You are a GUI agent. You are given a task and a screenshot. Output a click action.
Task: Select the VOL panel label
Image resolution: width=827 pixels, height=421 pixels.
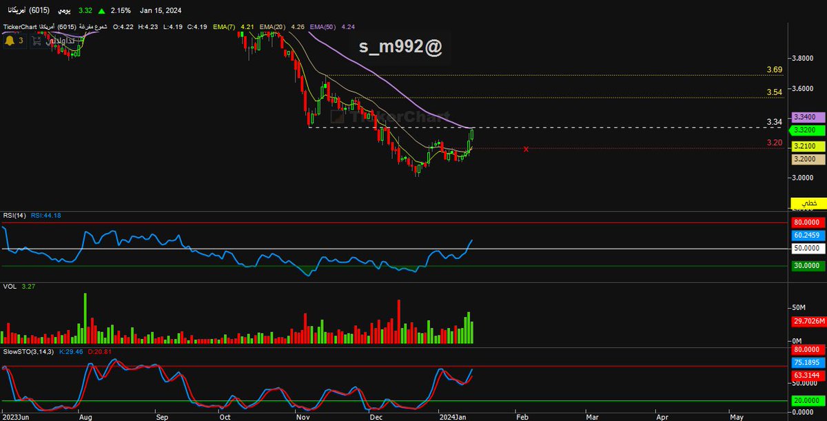(x=10, y=286)
